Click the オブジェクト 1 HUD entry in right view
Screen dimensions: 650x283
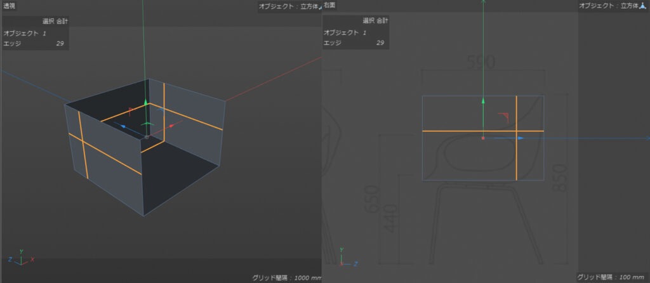click(345, 32)
